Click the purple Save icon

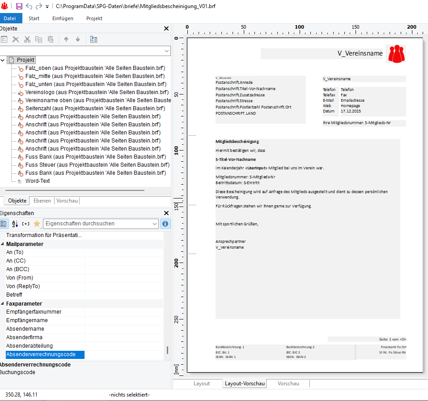tap(19, 6)
